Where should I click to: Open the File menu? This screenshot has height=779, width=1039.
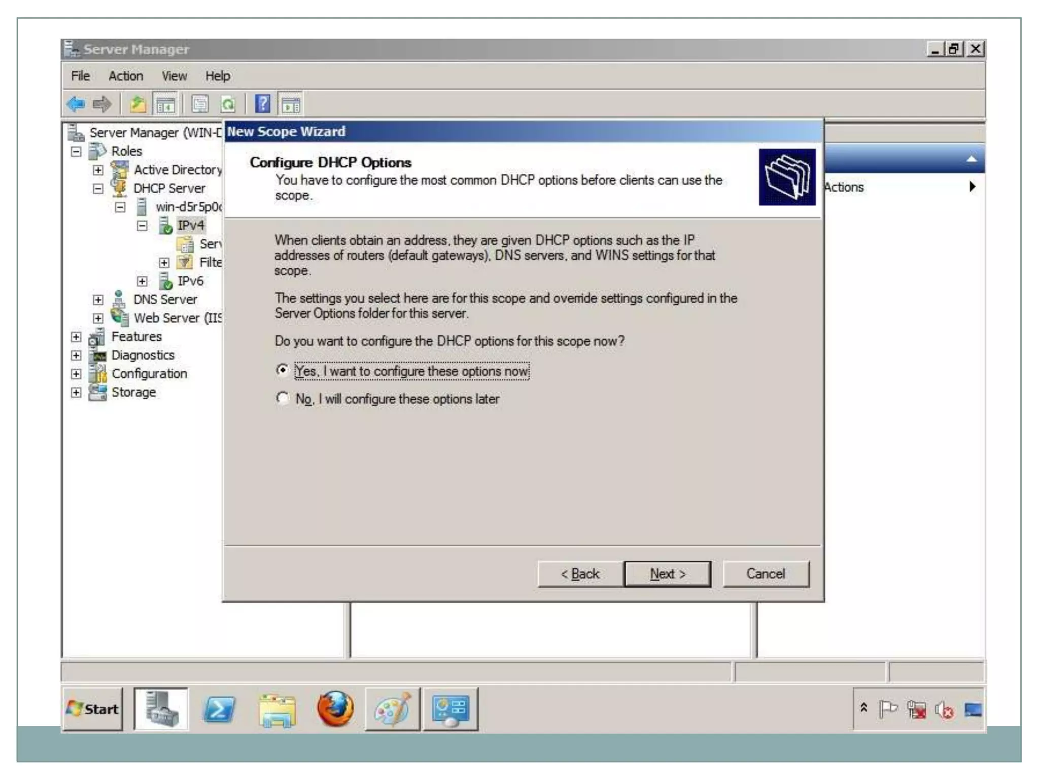click(x=80, y=76)
